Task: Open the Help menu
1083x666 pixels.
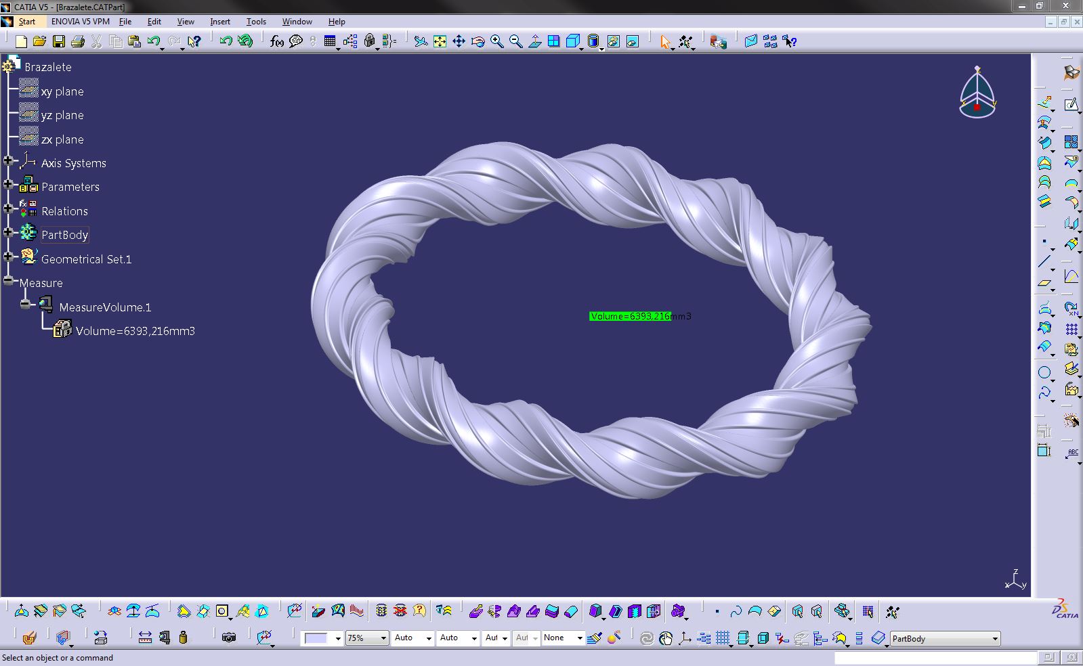Action: click(x=337, y=22)
